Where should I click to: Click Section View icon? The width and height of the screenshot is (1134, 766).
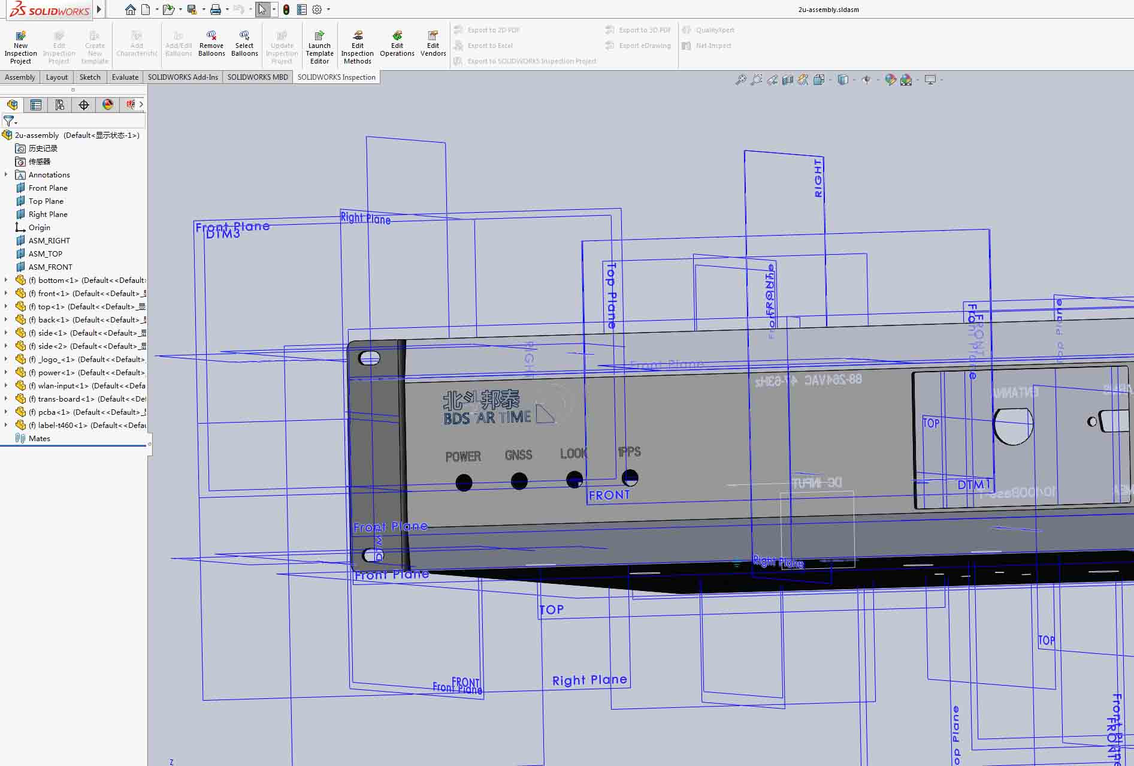[x=788, y=80]
